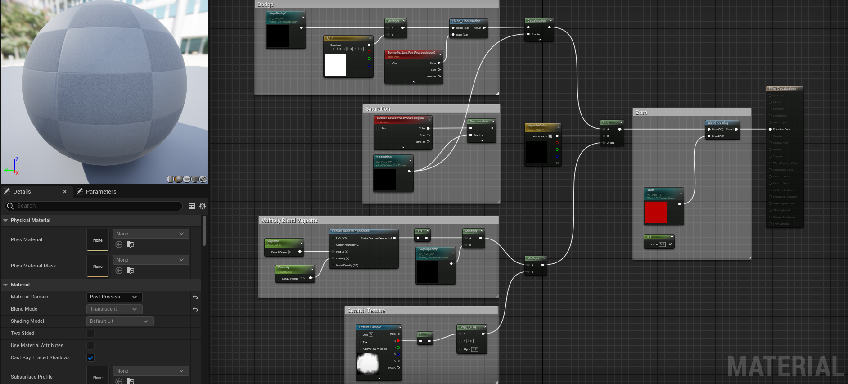The width and height of the screenshot is (848, 384).
Task: Open Blend Mode Translucent dropdown
Action: click(x=114, y=309)
